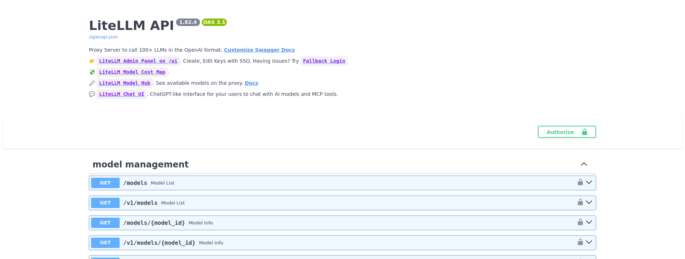Click the lock icon on /models/{model_id} row
The height and width of the screenshot is (259, 685).
pos(580,222)
